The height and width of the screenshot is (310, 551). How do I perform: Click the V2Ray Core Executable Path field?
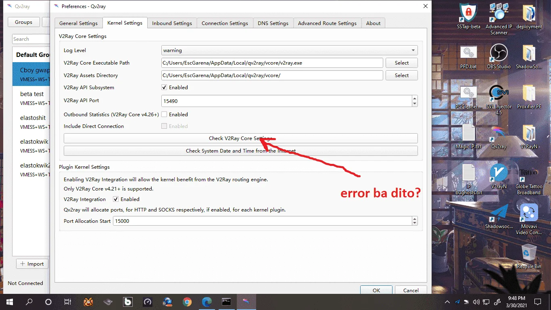pos(272,63)
